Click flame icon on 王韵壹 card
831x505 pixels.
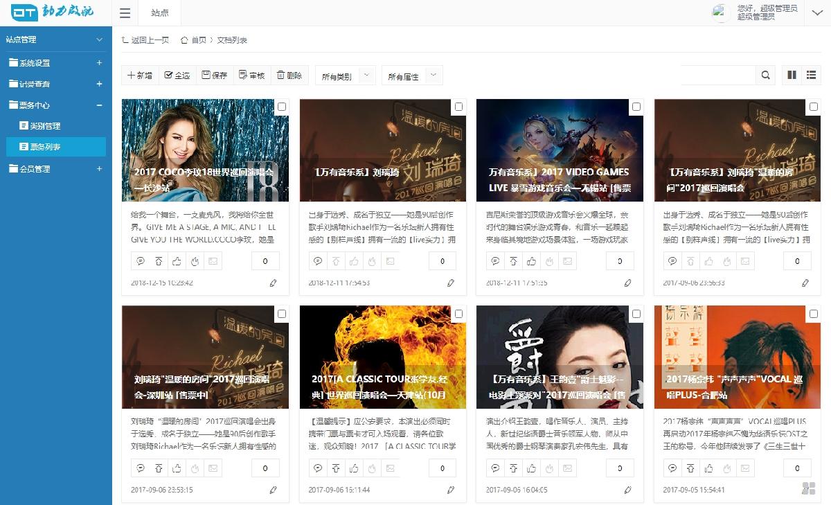549,468
